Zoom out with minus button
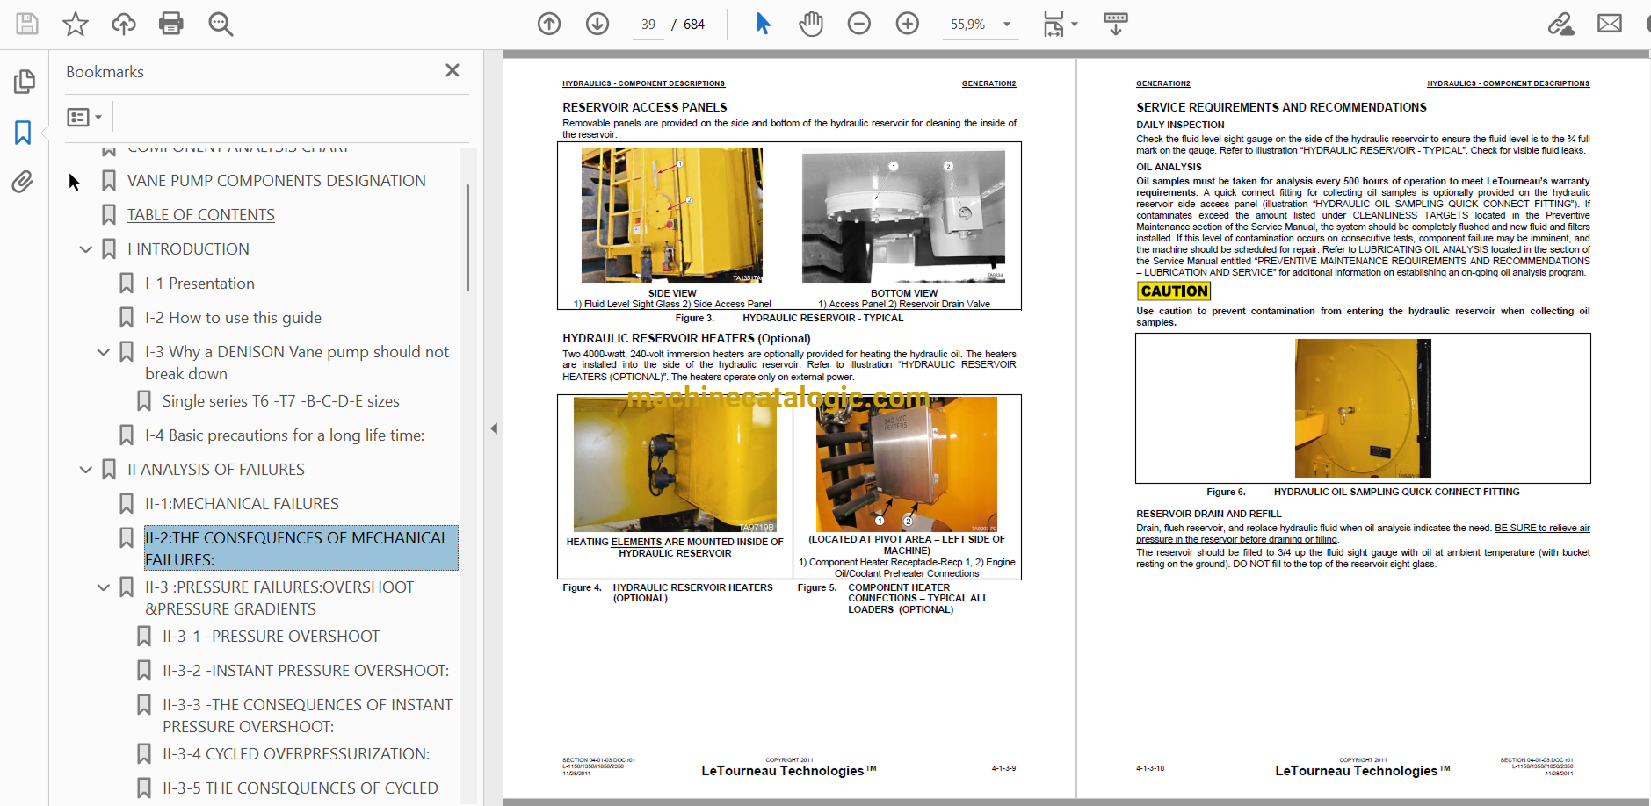1651x806 pixels. (x=859, y=24)
